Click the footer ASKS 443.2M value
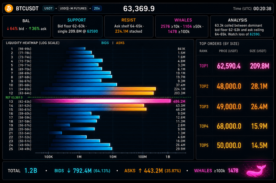 (154, 171)
